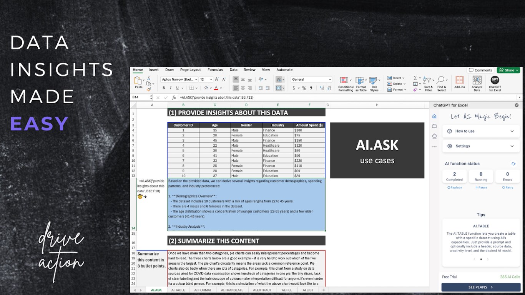Expand the Settings section

(481, 146)
